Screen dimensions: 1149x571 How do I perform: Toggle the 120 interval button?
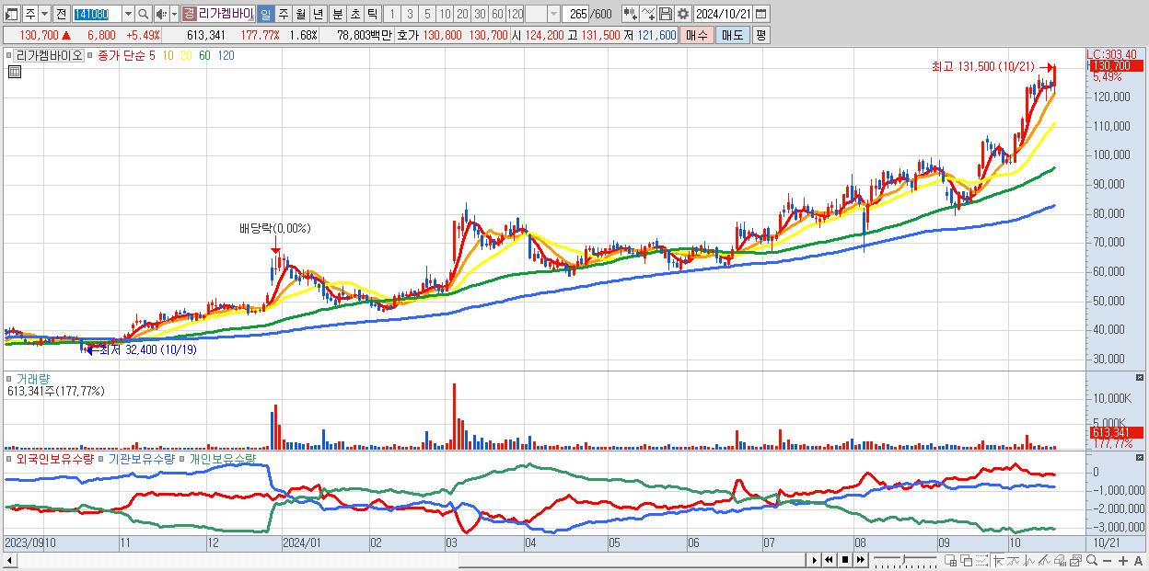click(x=515, y=15)
